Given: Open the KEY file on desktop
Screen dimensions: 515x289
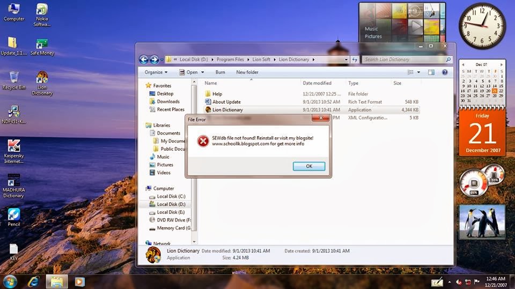Looking at the screenshot, I should (x=14, y=252).
